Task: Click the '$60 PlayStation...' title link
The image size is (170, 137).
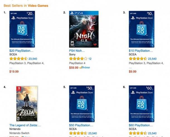Action: click(x=141, y=125)
